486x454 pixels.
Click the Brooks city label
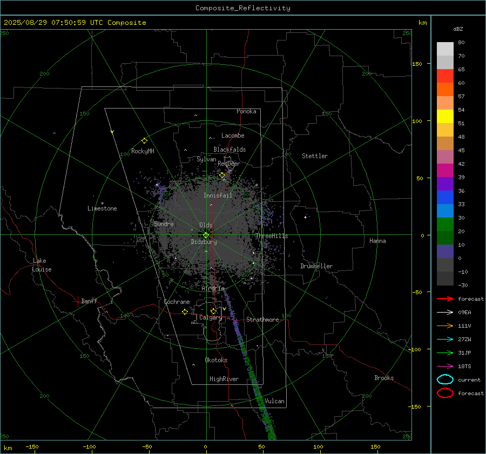coord(384,378)
